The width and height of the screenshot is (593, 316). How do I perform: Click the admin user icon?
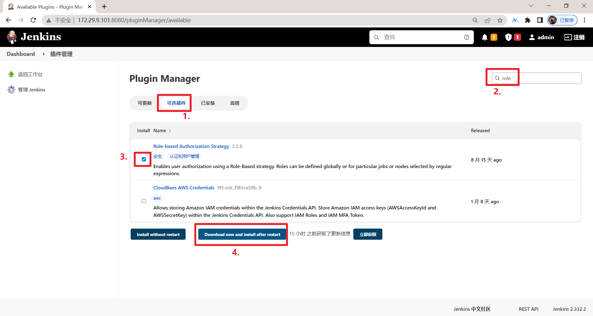pos(532,37)
